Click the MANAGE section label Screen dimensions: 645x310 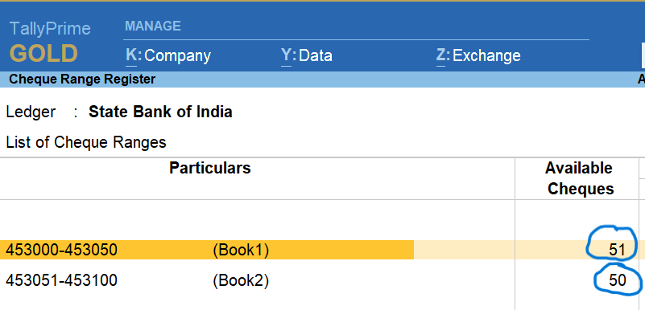(153, 27)
